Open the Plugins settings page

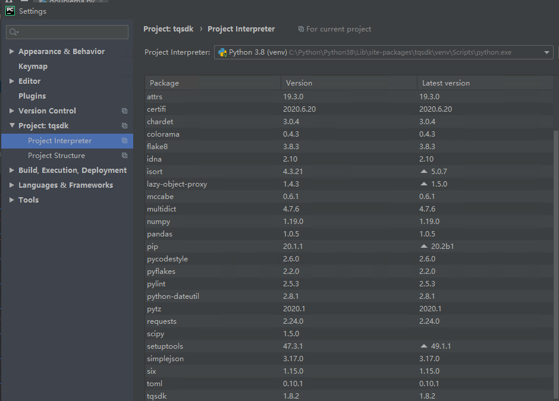pyautogui.click(x=32, y=96)
